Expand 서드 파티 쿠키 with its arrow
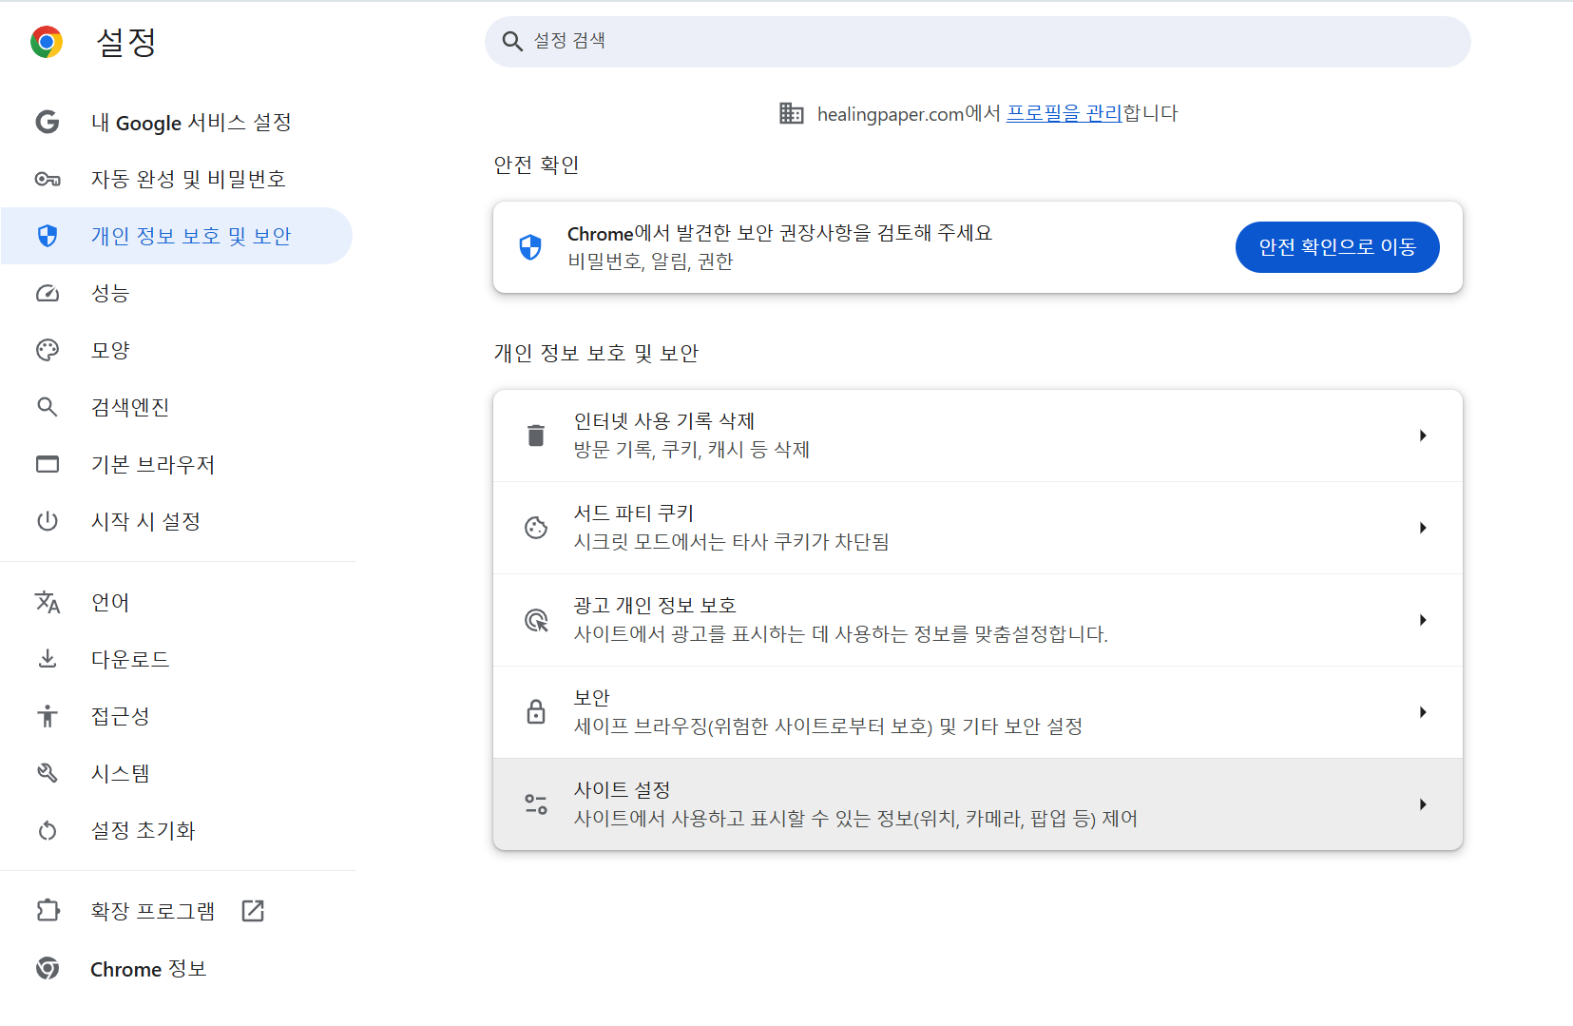 point(1422,528)
